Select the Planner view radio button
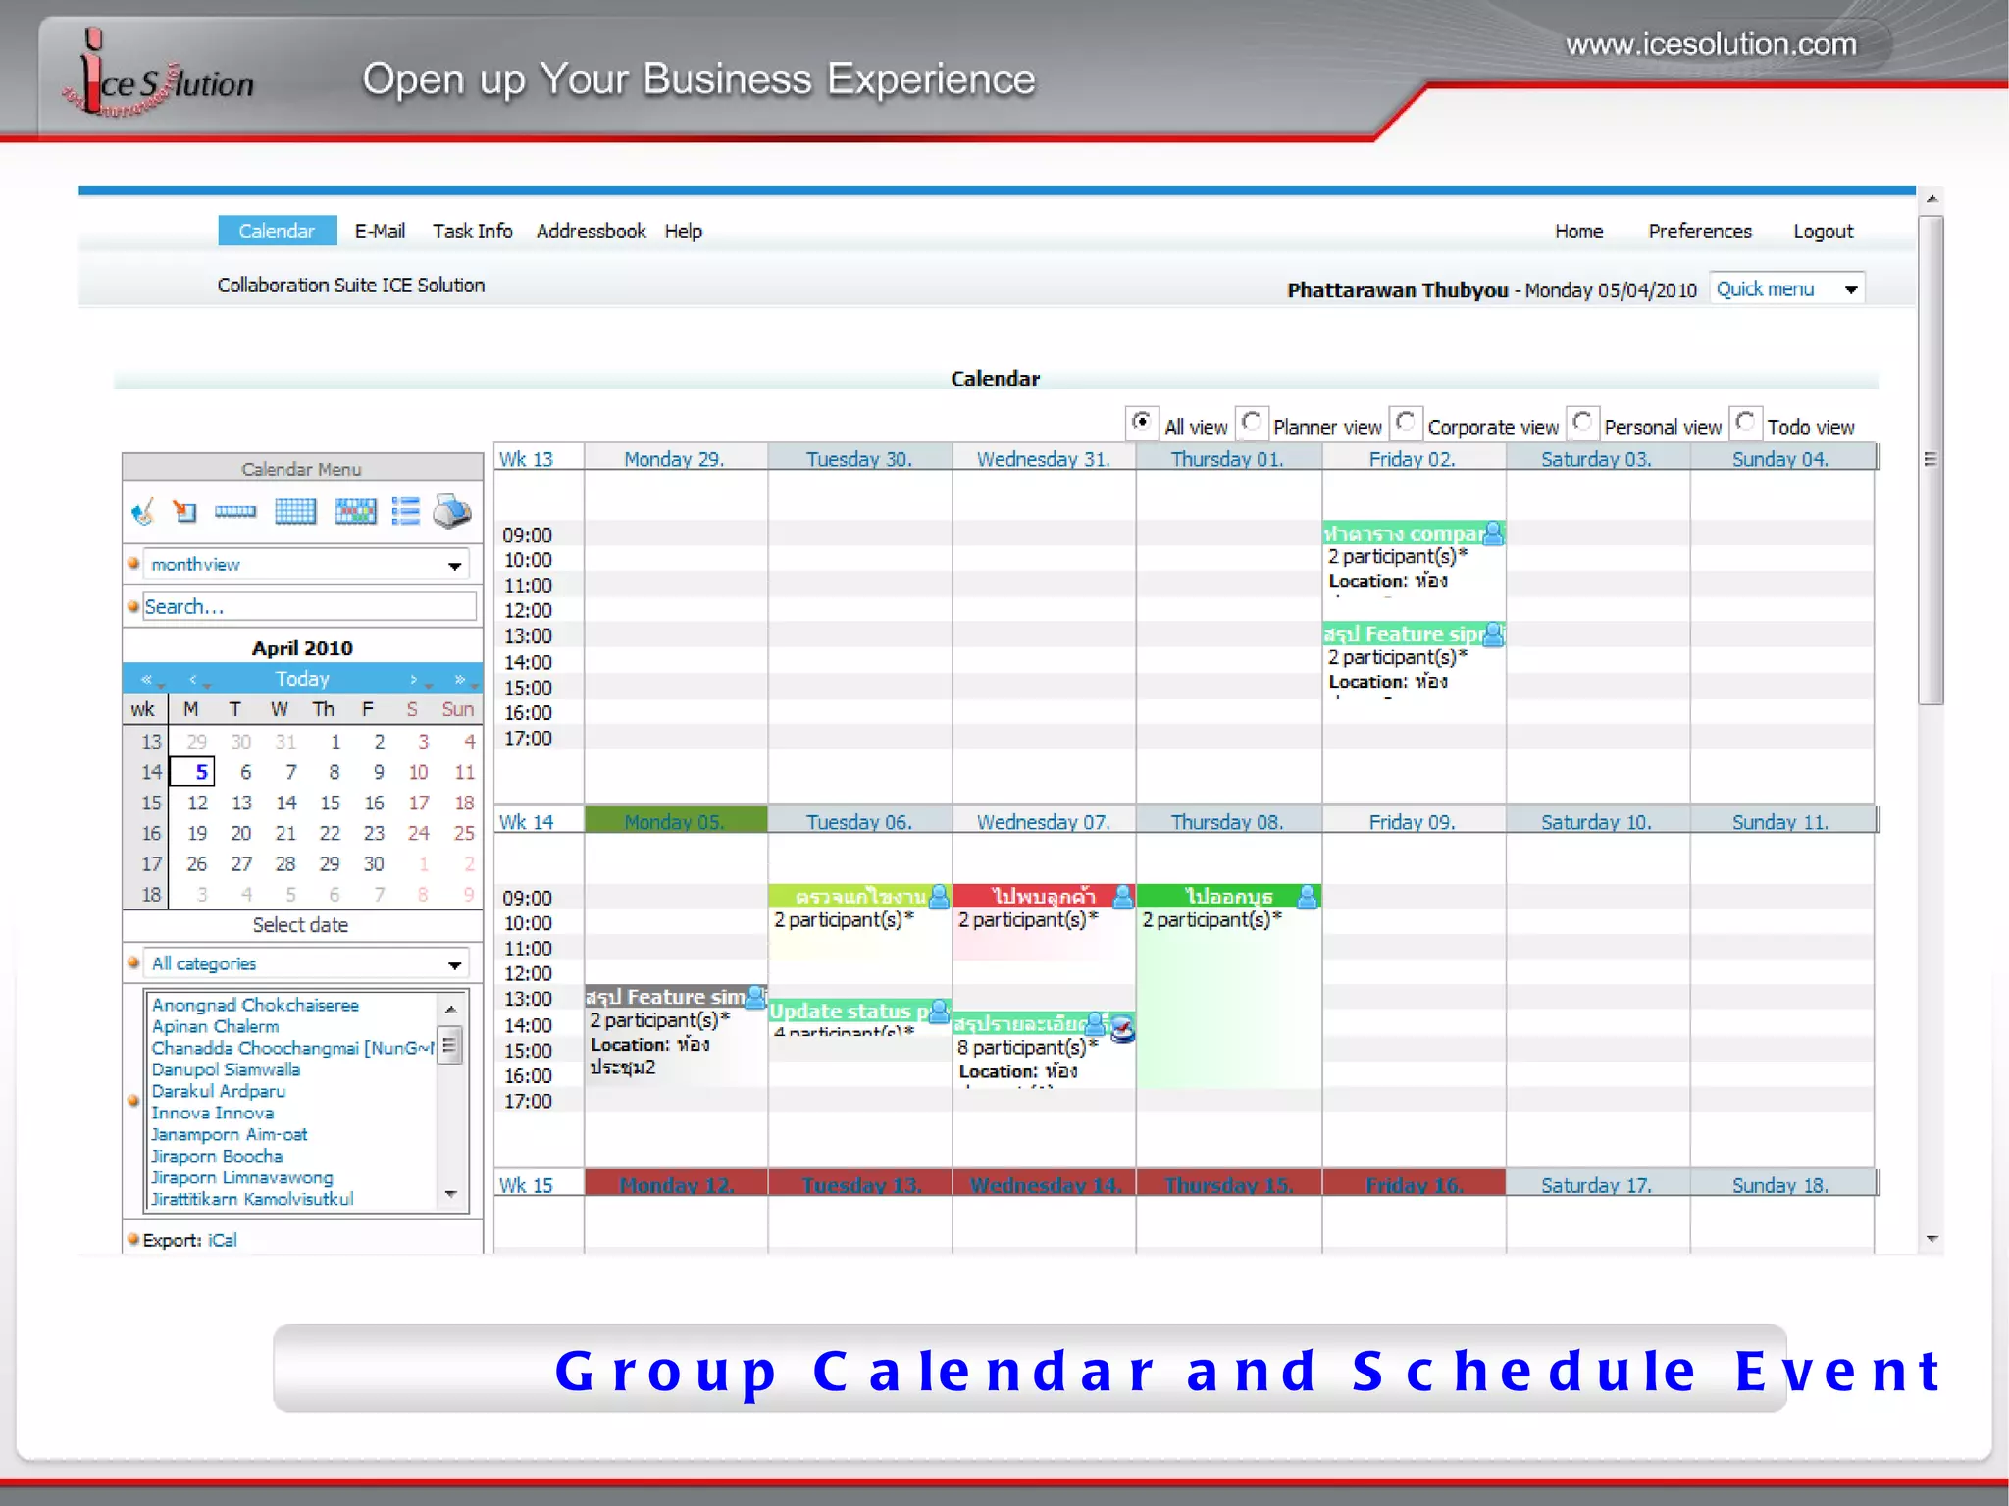 coord(1251,423)
